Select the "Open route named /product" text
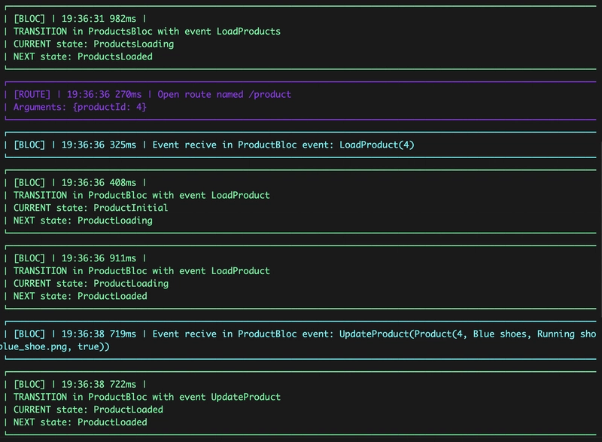The width and height of the screenshot is (602, 442). [x=224, y=94]
